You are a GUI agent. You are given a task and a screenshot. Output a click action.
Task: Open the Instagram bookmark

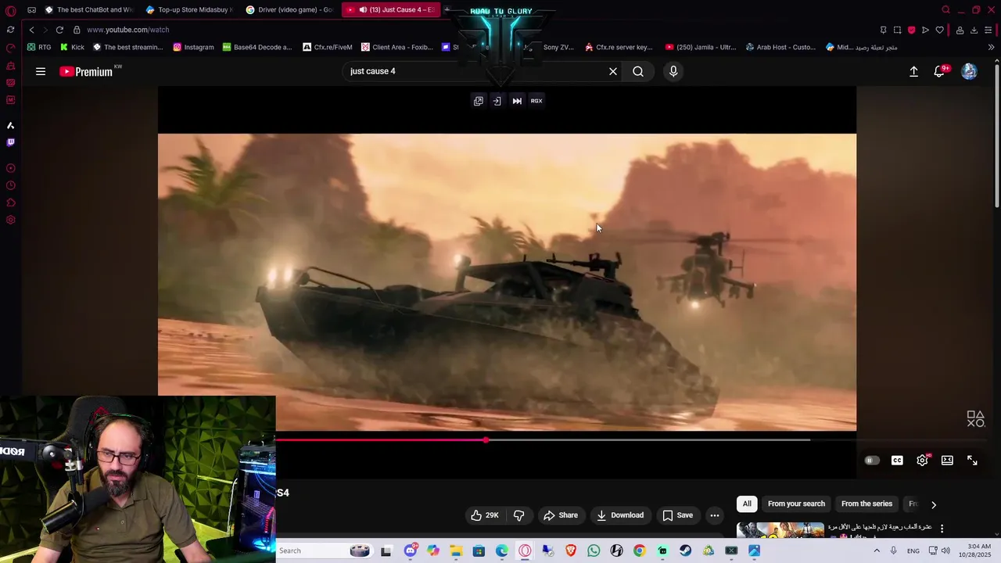pyautogui.click(x=193, y=47)
